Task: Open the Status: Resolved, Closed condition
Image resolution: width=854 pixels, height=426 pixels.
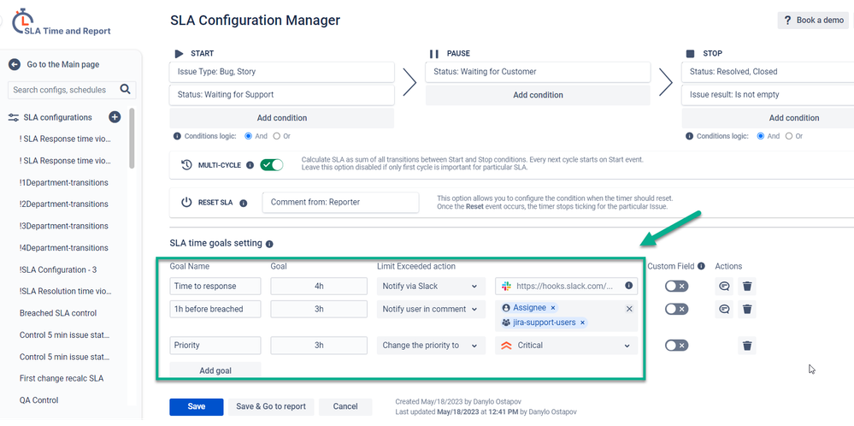Action: (768, 72)
